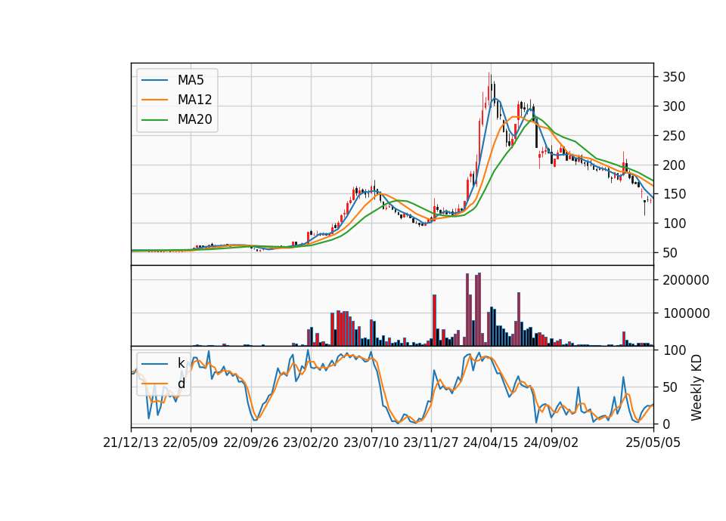Click the 25/05/05 date label
This screenshot has height=521, width=726.
(653, 443)
